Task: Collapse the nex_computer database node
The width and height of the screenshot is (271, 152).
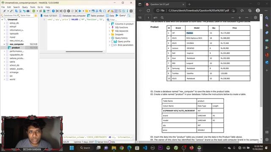Action: point(4,44)
